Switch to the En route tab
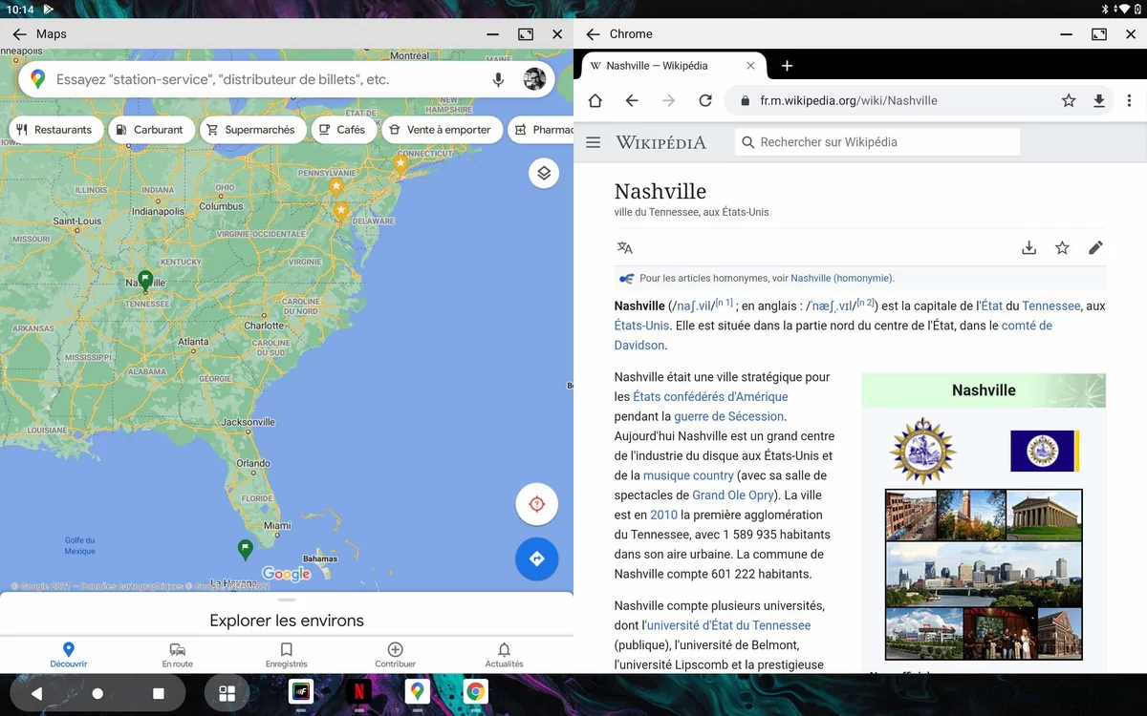 178,656
